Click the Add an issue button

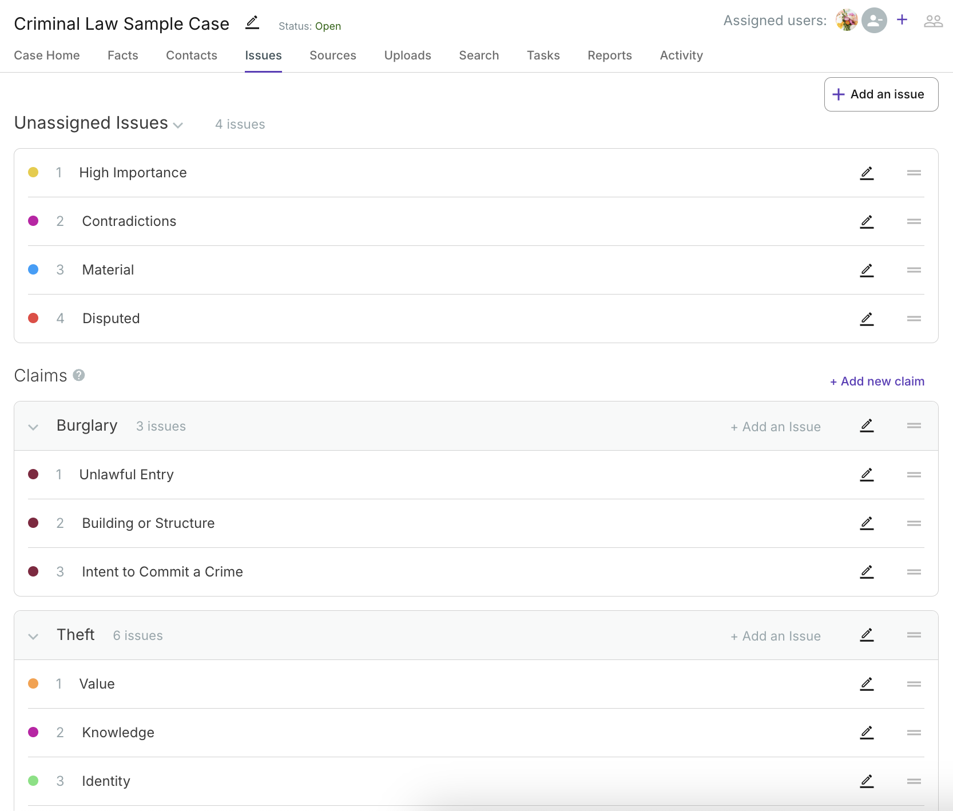(x=880, y=94)
